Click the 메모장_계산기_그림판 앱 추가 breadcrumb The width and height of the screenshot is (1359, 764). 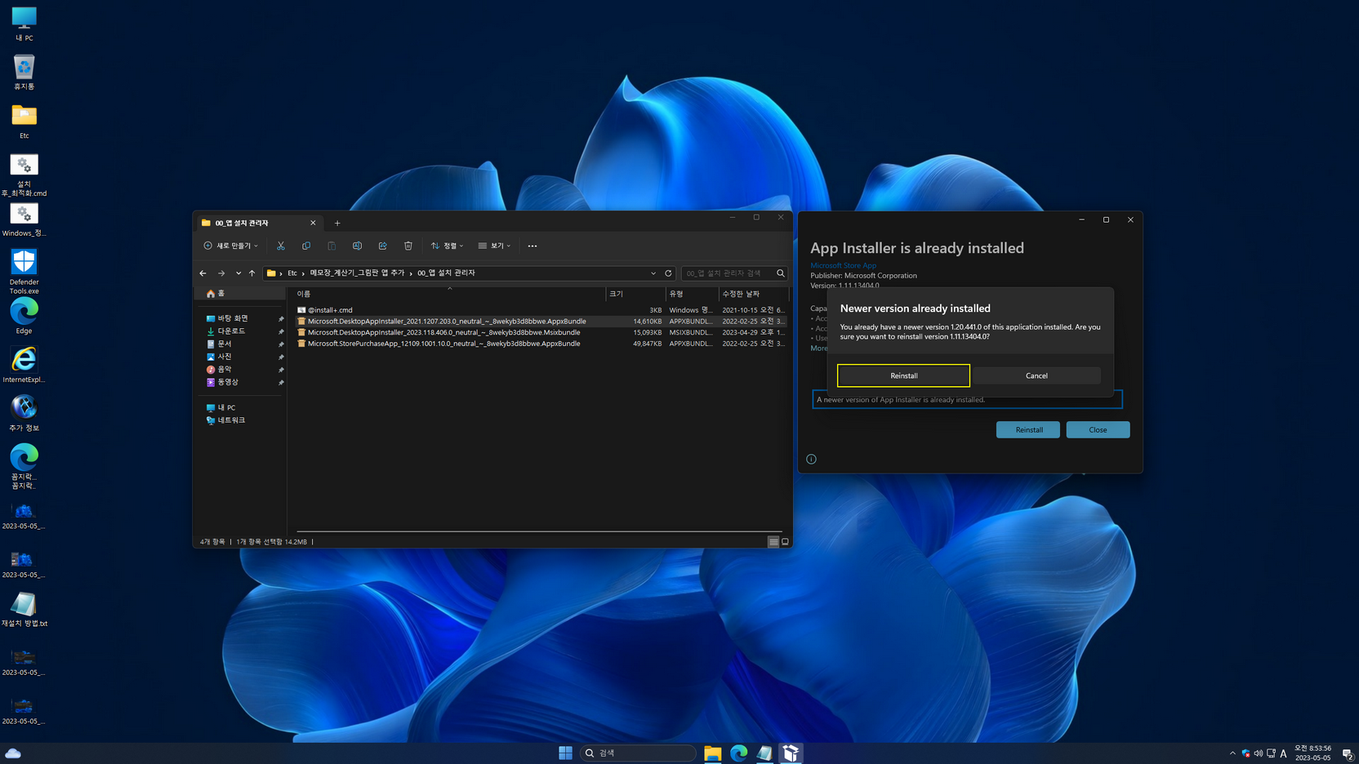click(357, 273)
